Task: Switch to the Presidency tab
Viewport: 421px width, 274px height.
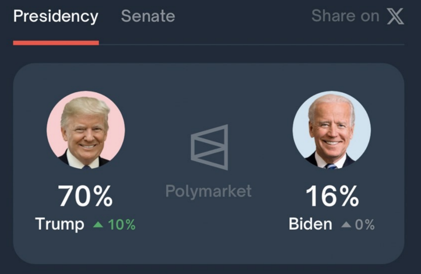Action: pyautogui.click(x=55, y=16)
